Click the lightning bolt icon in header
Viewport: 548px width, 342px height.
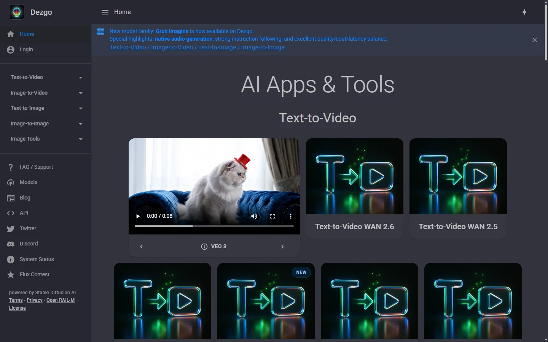pyautogui.click(x=524, y=12)
